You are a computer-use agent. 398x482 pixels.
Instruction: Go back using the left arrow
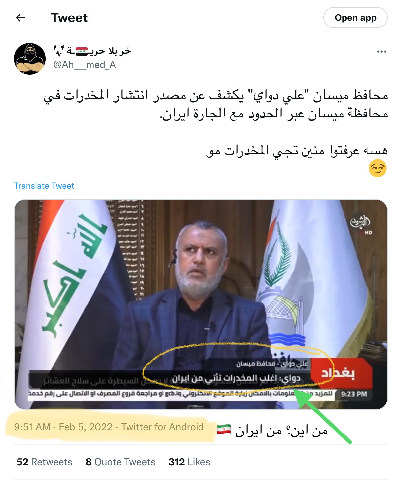(21, 18)
